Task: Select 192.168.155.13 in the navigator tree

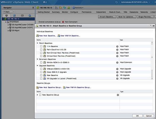Action: pyautogui.click(x=18, y=19)
